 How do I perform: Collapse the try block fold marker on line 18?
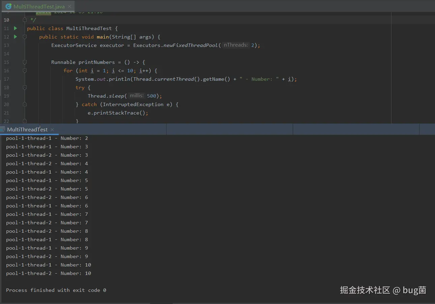pos(25,87)
